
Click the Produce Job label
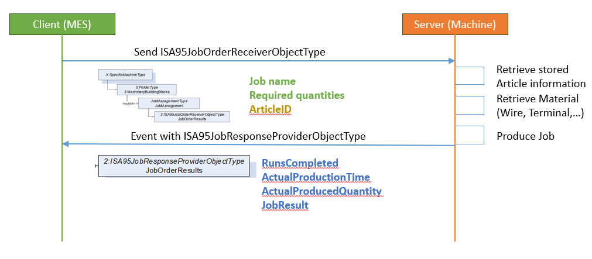coord(525,136)
